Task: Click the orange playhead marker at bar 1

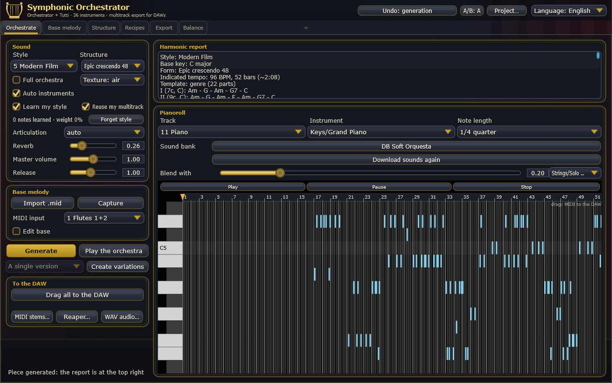Action: (x=182, y=197)
